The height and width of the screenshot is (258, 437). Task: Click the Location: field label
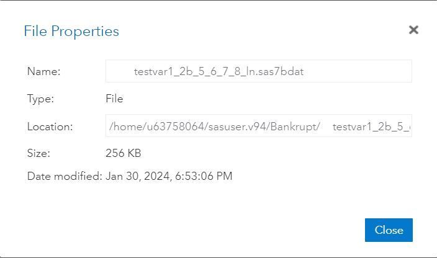(x=50, y=127)
